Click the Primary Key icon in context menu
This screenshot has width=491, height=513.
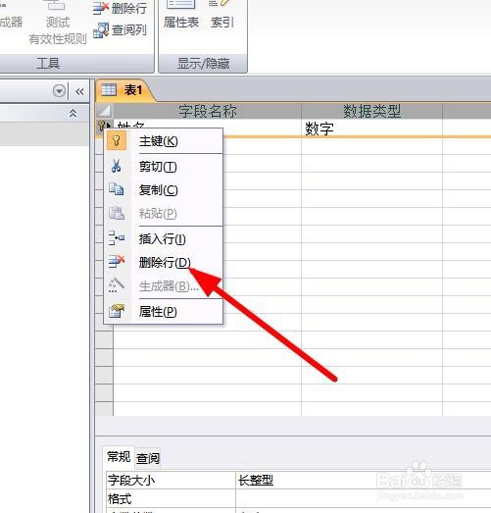point(117,140)
